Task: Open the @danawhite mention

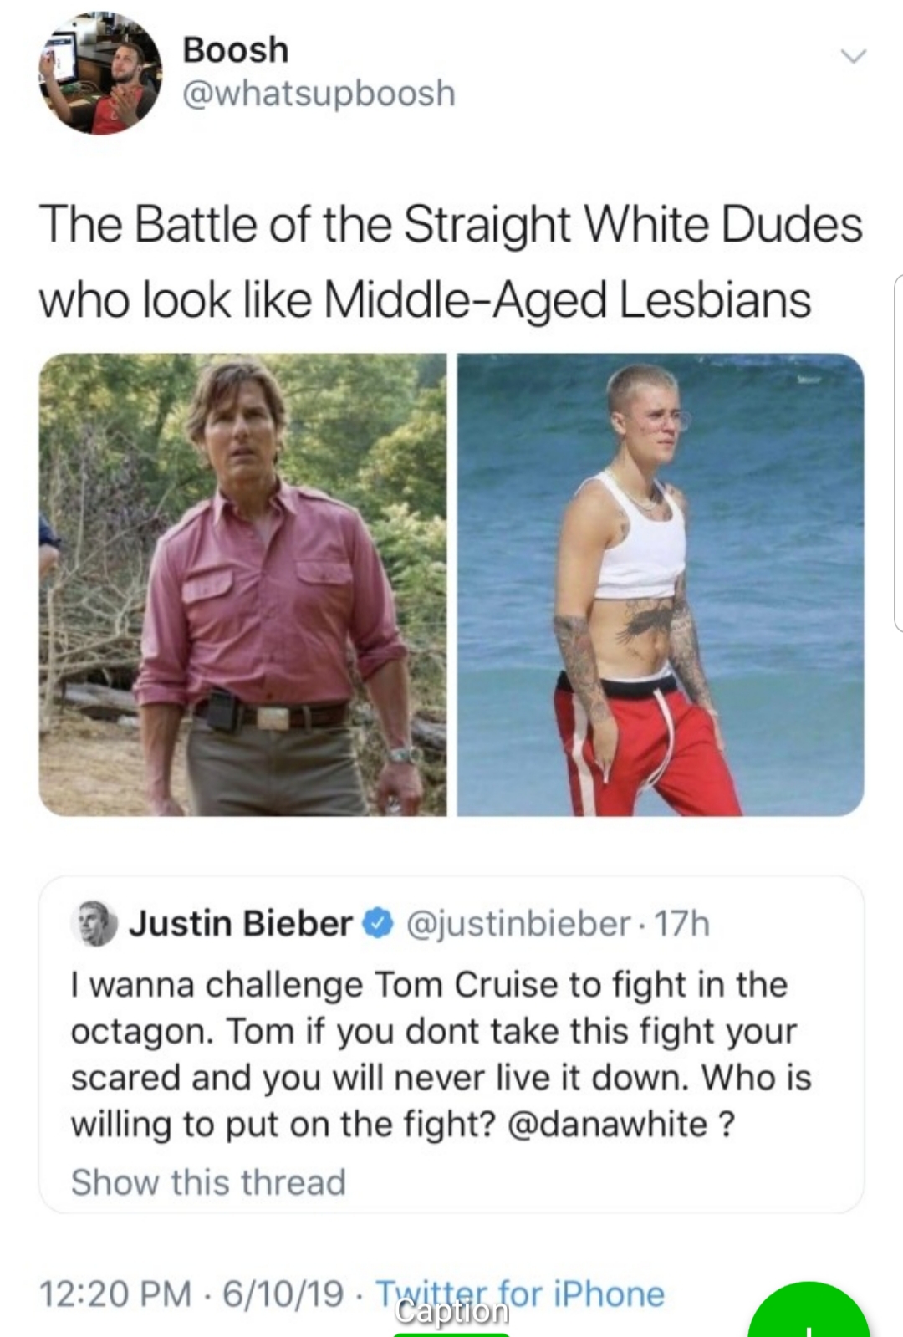Action: [608, 1124]
